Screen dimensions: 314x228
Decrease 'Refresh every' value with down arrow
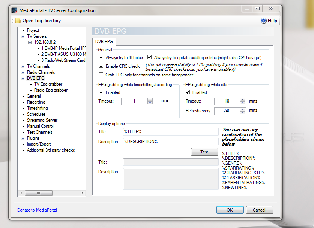(x=243, y=112)
